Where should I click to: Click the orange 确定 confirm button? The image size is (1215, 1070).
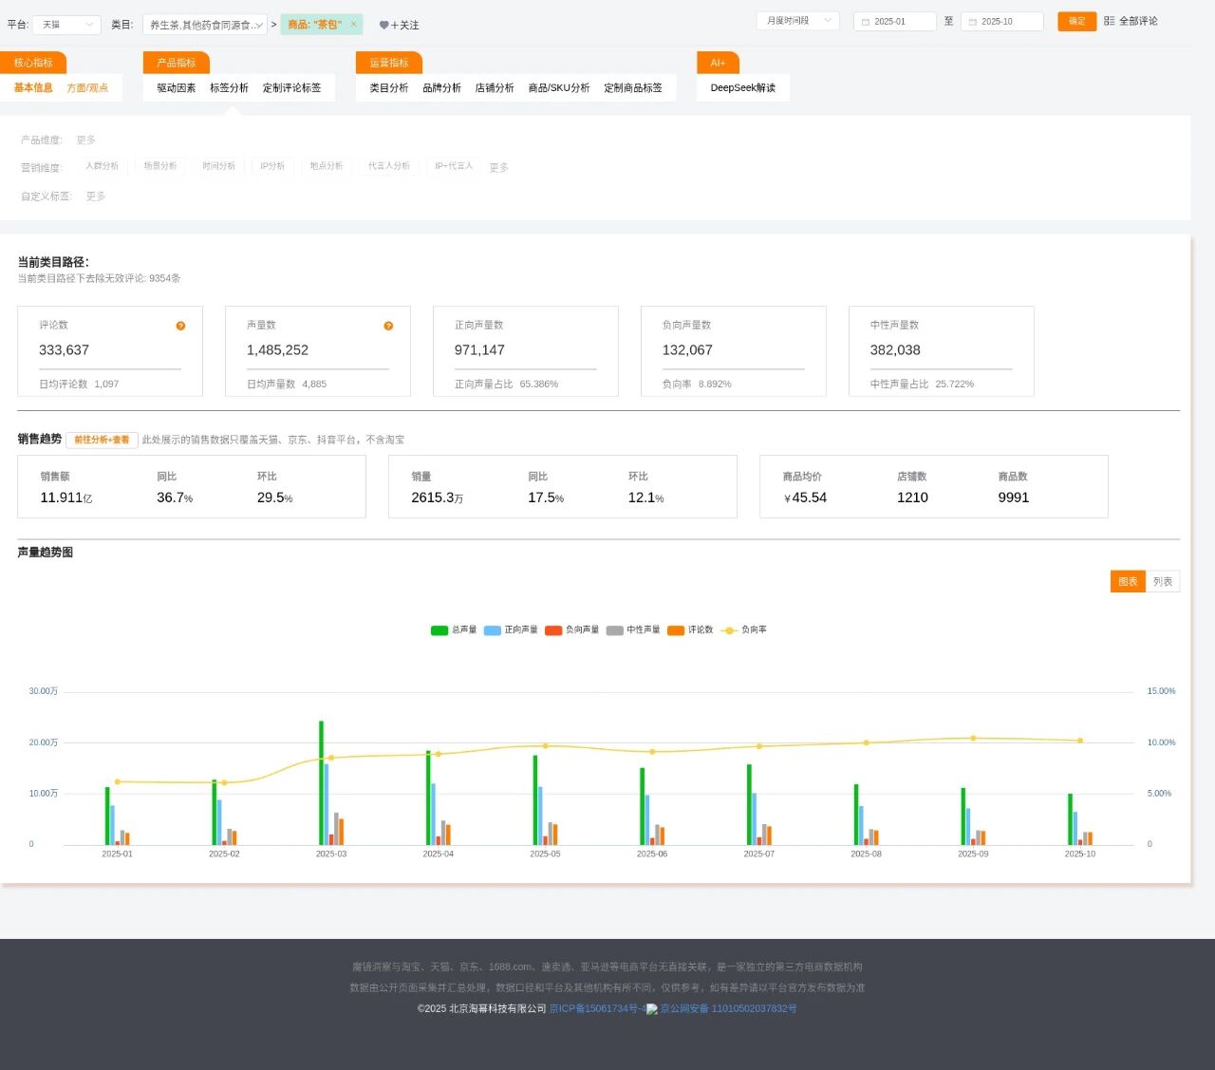coord(1076,21)
